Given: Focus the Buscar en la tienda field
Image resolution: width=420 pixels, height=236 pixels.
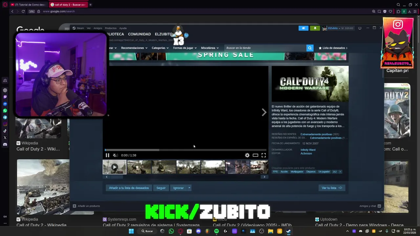Looking at the screenshot, I should pyautogui.click(x=265, y=48).
